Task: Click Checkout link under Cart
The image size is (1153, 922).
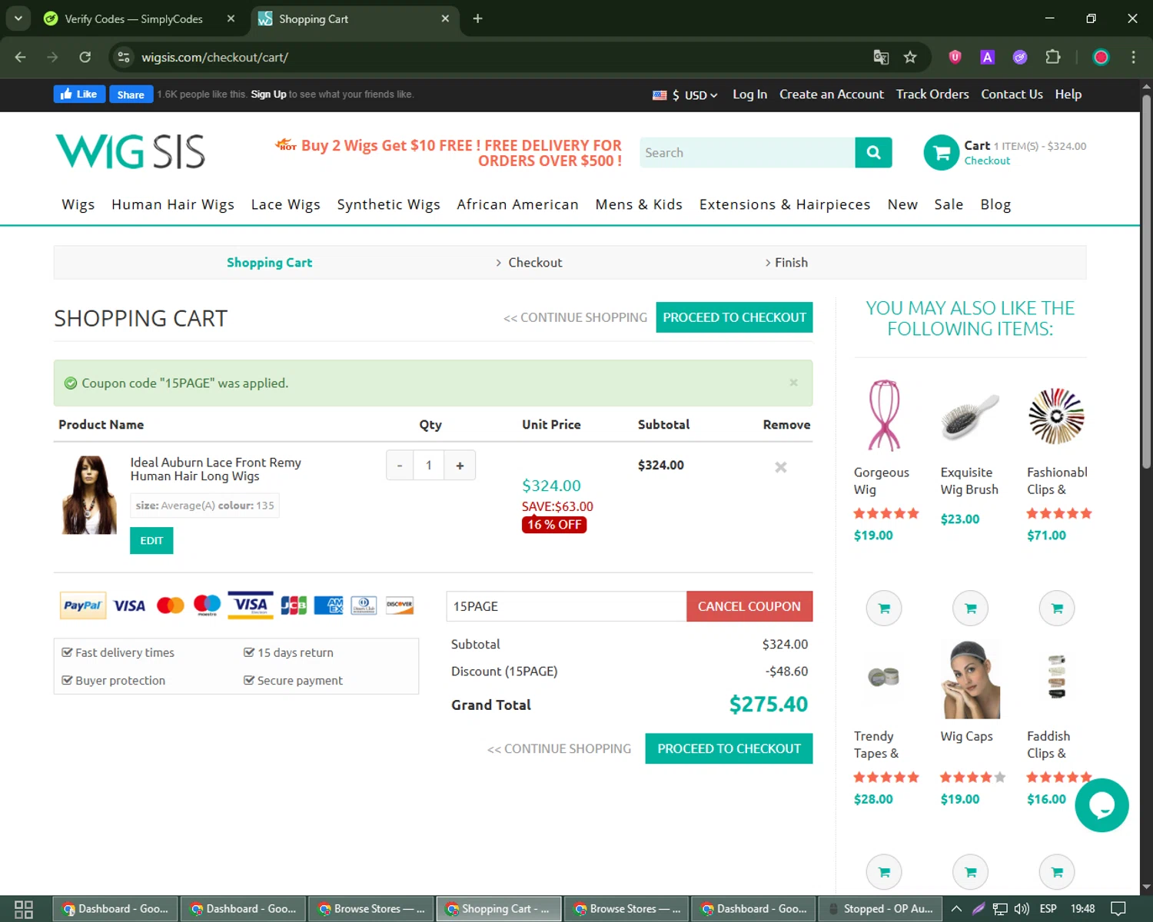Action: (987, 161)
